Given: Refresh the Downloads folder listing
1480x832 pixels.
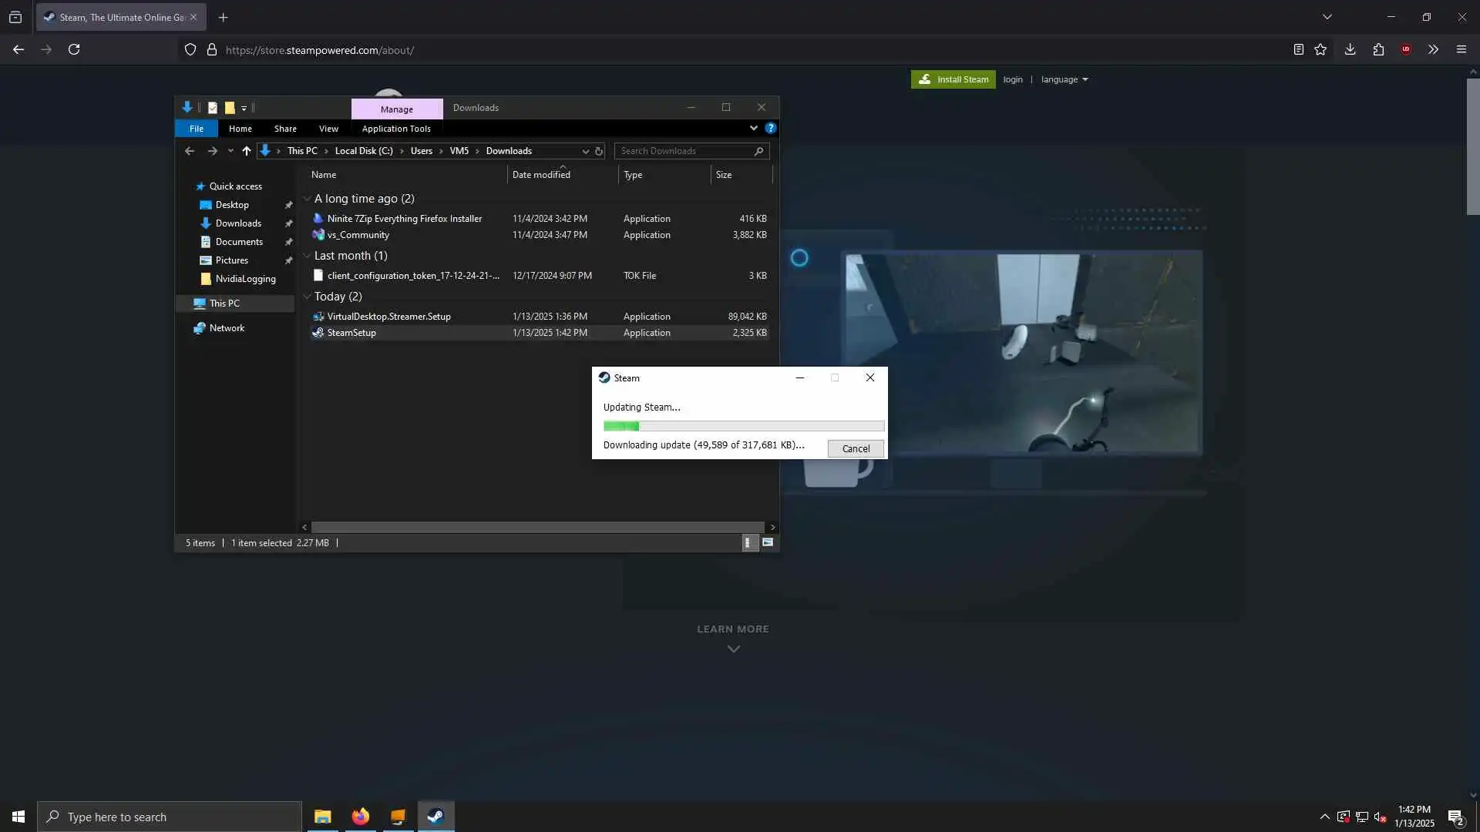Looking at the screenshot, I should (x=599, y=151).
